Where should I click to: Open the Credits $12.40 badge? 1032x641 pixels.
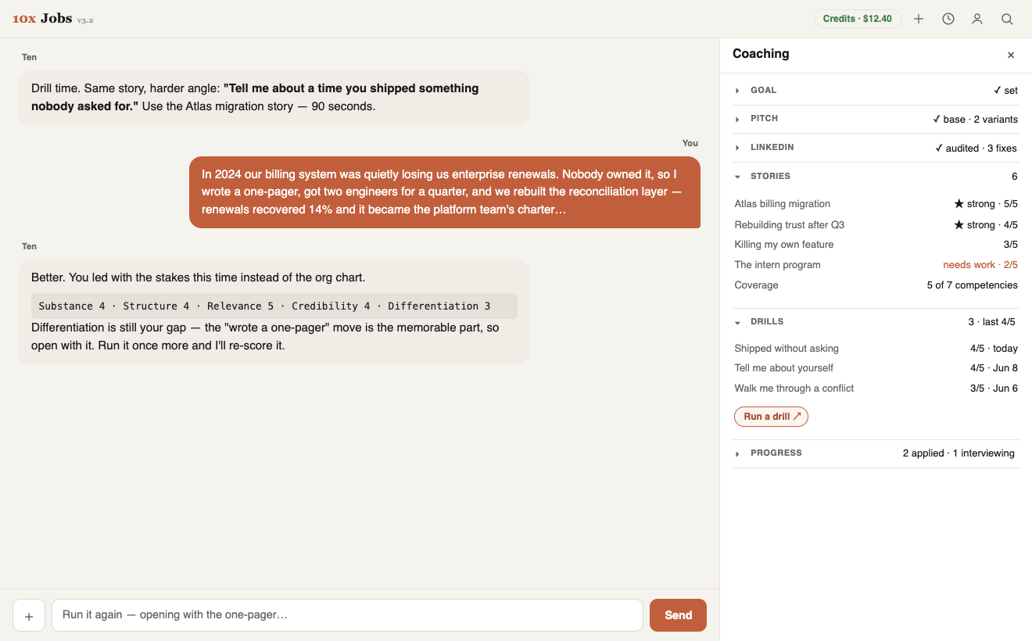click(858, 19)
